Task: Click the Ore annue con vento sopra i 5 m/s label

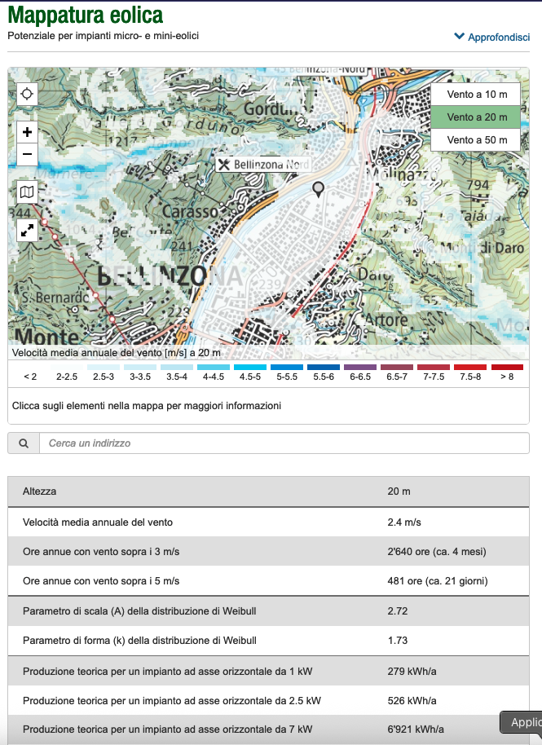Action: click(101, 581)
